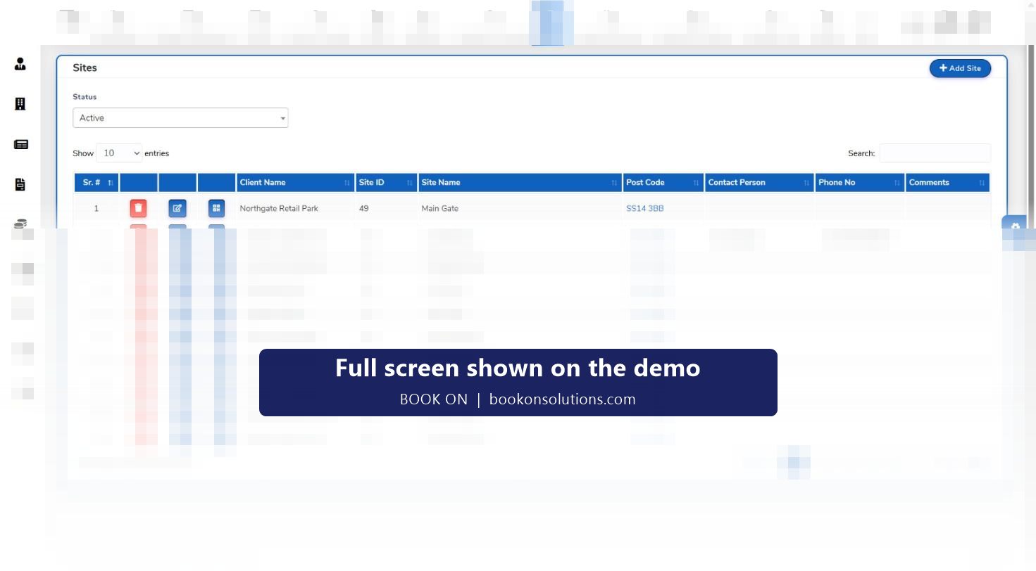Click the Add Site button
Viewport: 1036px width, 571px height.
coord(960,68)
